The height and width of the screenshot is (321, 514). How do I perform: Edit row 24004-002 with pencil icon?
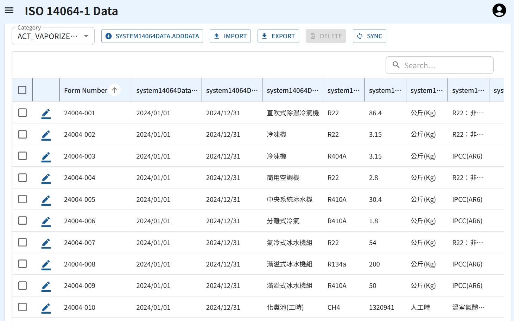click(x=46, y=135)
